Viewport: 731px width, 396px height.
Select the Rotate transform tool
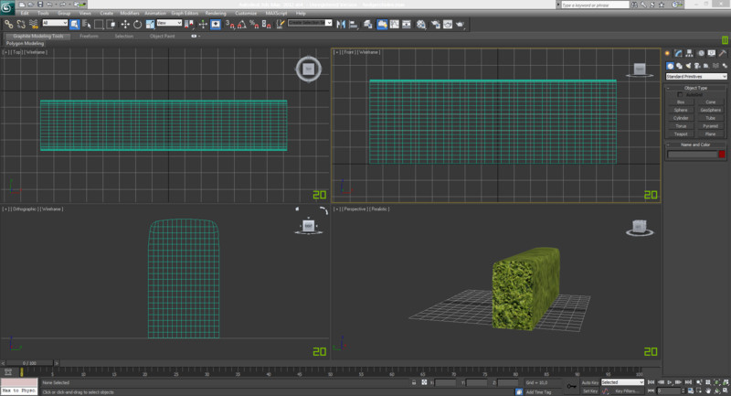pos(138,24)
